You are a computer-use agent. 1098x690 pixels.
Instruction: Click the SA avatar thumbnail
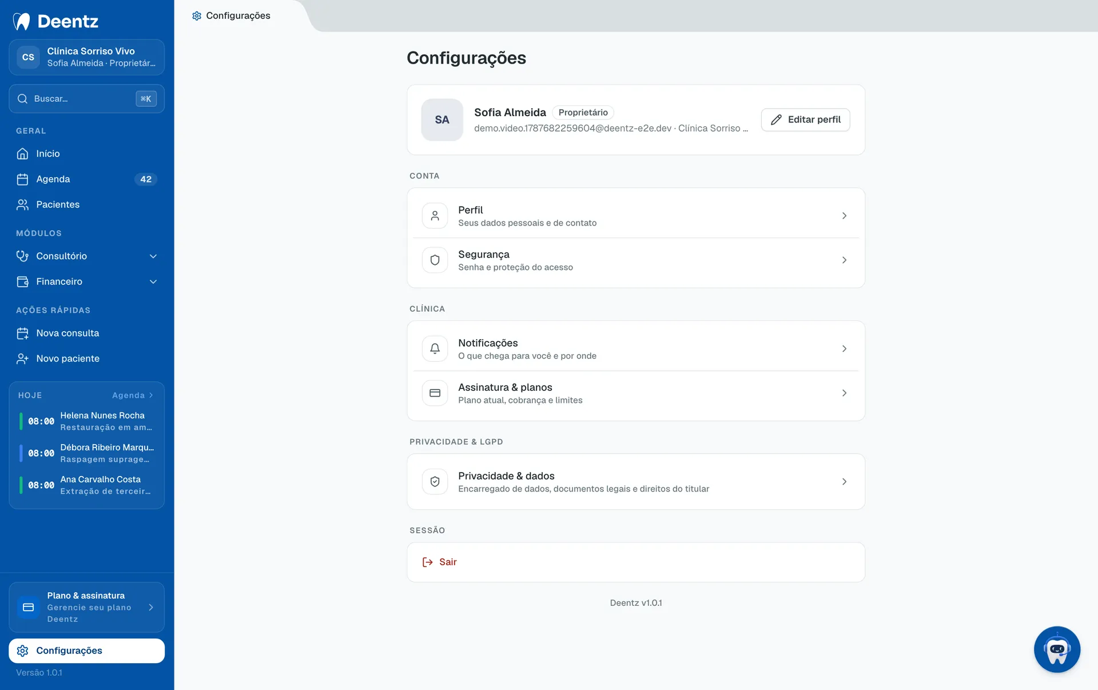pos(442,120)
